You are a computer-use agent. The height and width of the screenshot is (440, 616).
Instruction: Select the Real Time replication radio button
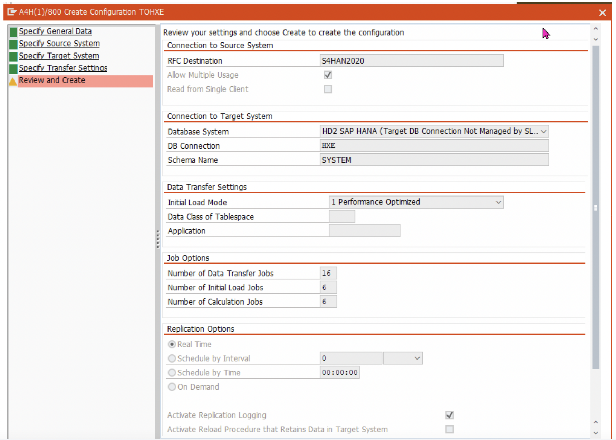172,344
